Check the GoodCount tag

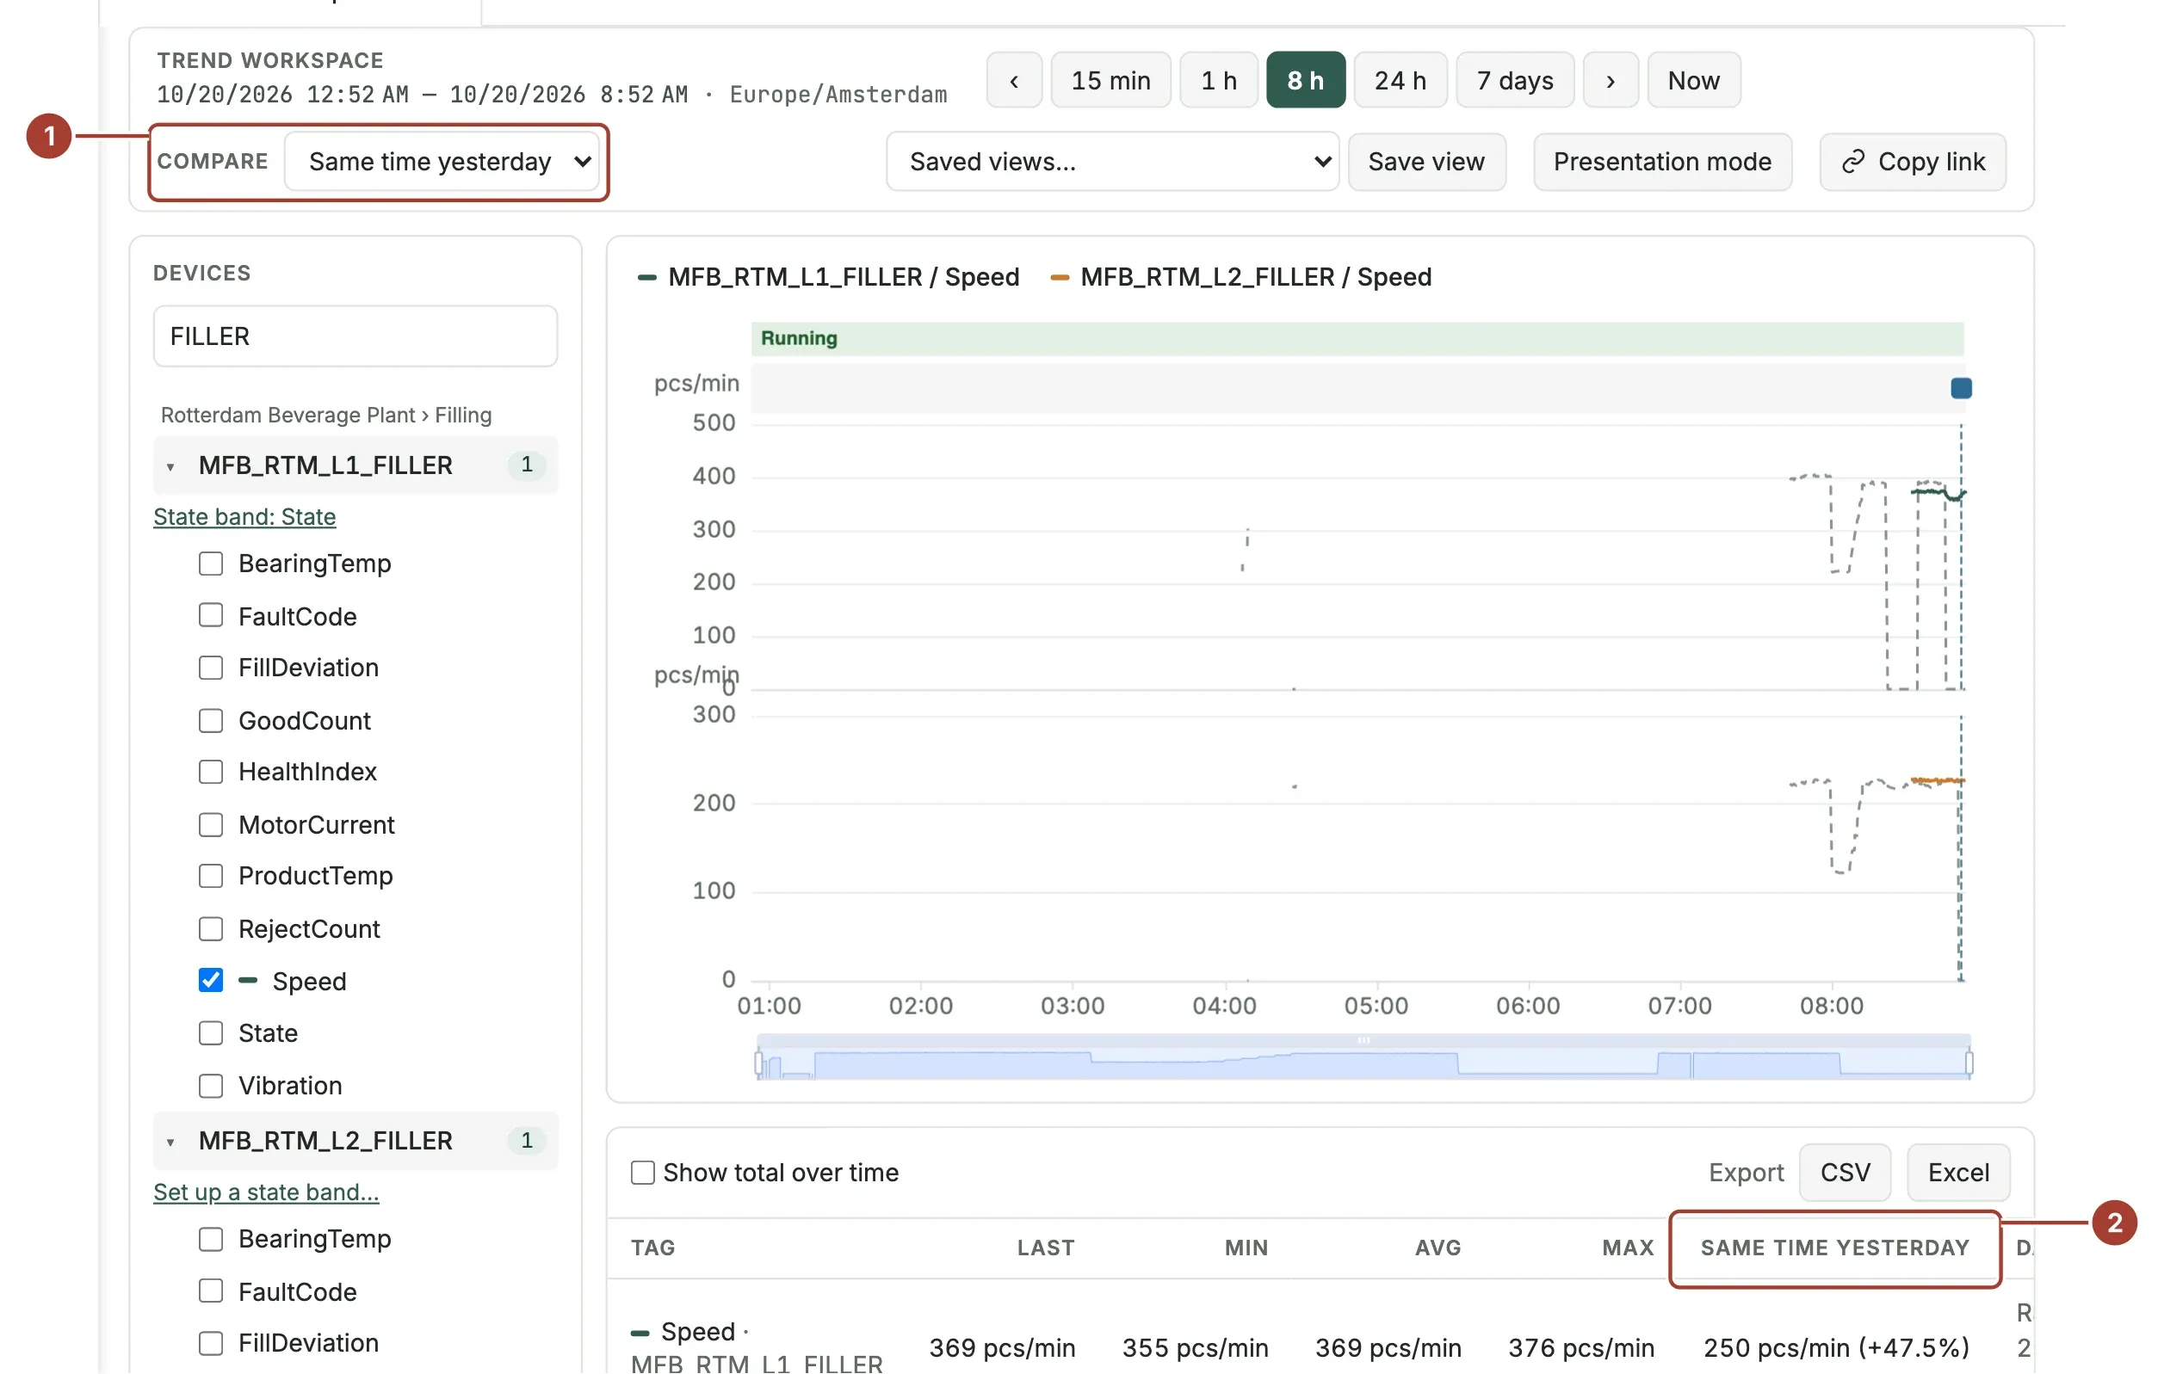(210, 721)
